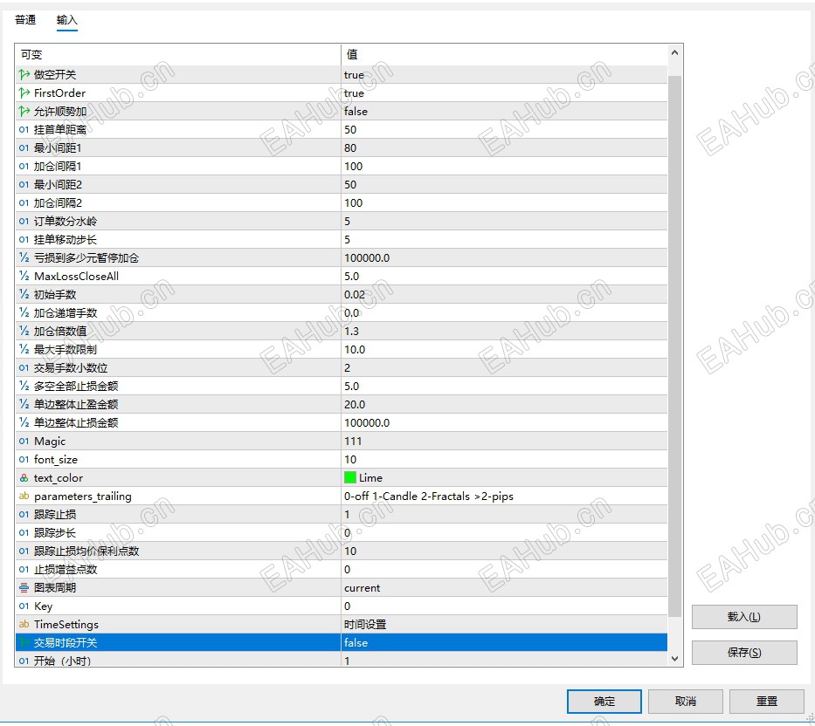Select the 加仓间隔2 row label
Image resolution: width=815 pixels, height=726 pixels.
point(58,203)
